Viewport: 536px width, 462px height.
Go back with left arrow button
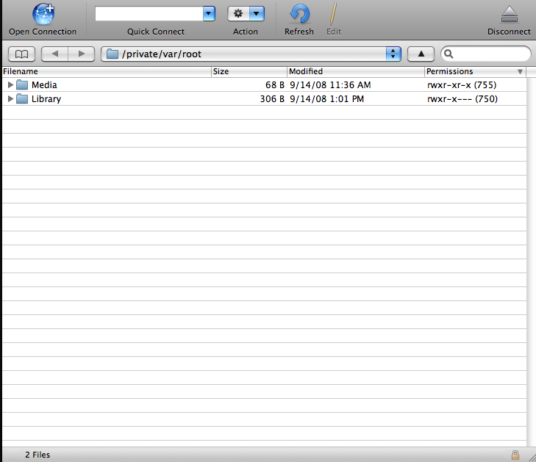click(54, 54)
